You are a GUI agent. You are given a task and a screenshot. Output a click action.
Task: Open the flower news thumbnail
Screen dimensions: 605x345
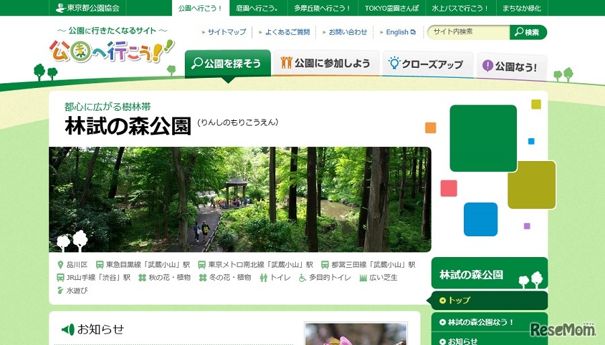(x=356, y=334)
